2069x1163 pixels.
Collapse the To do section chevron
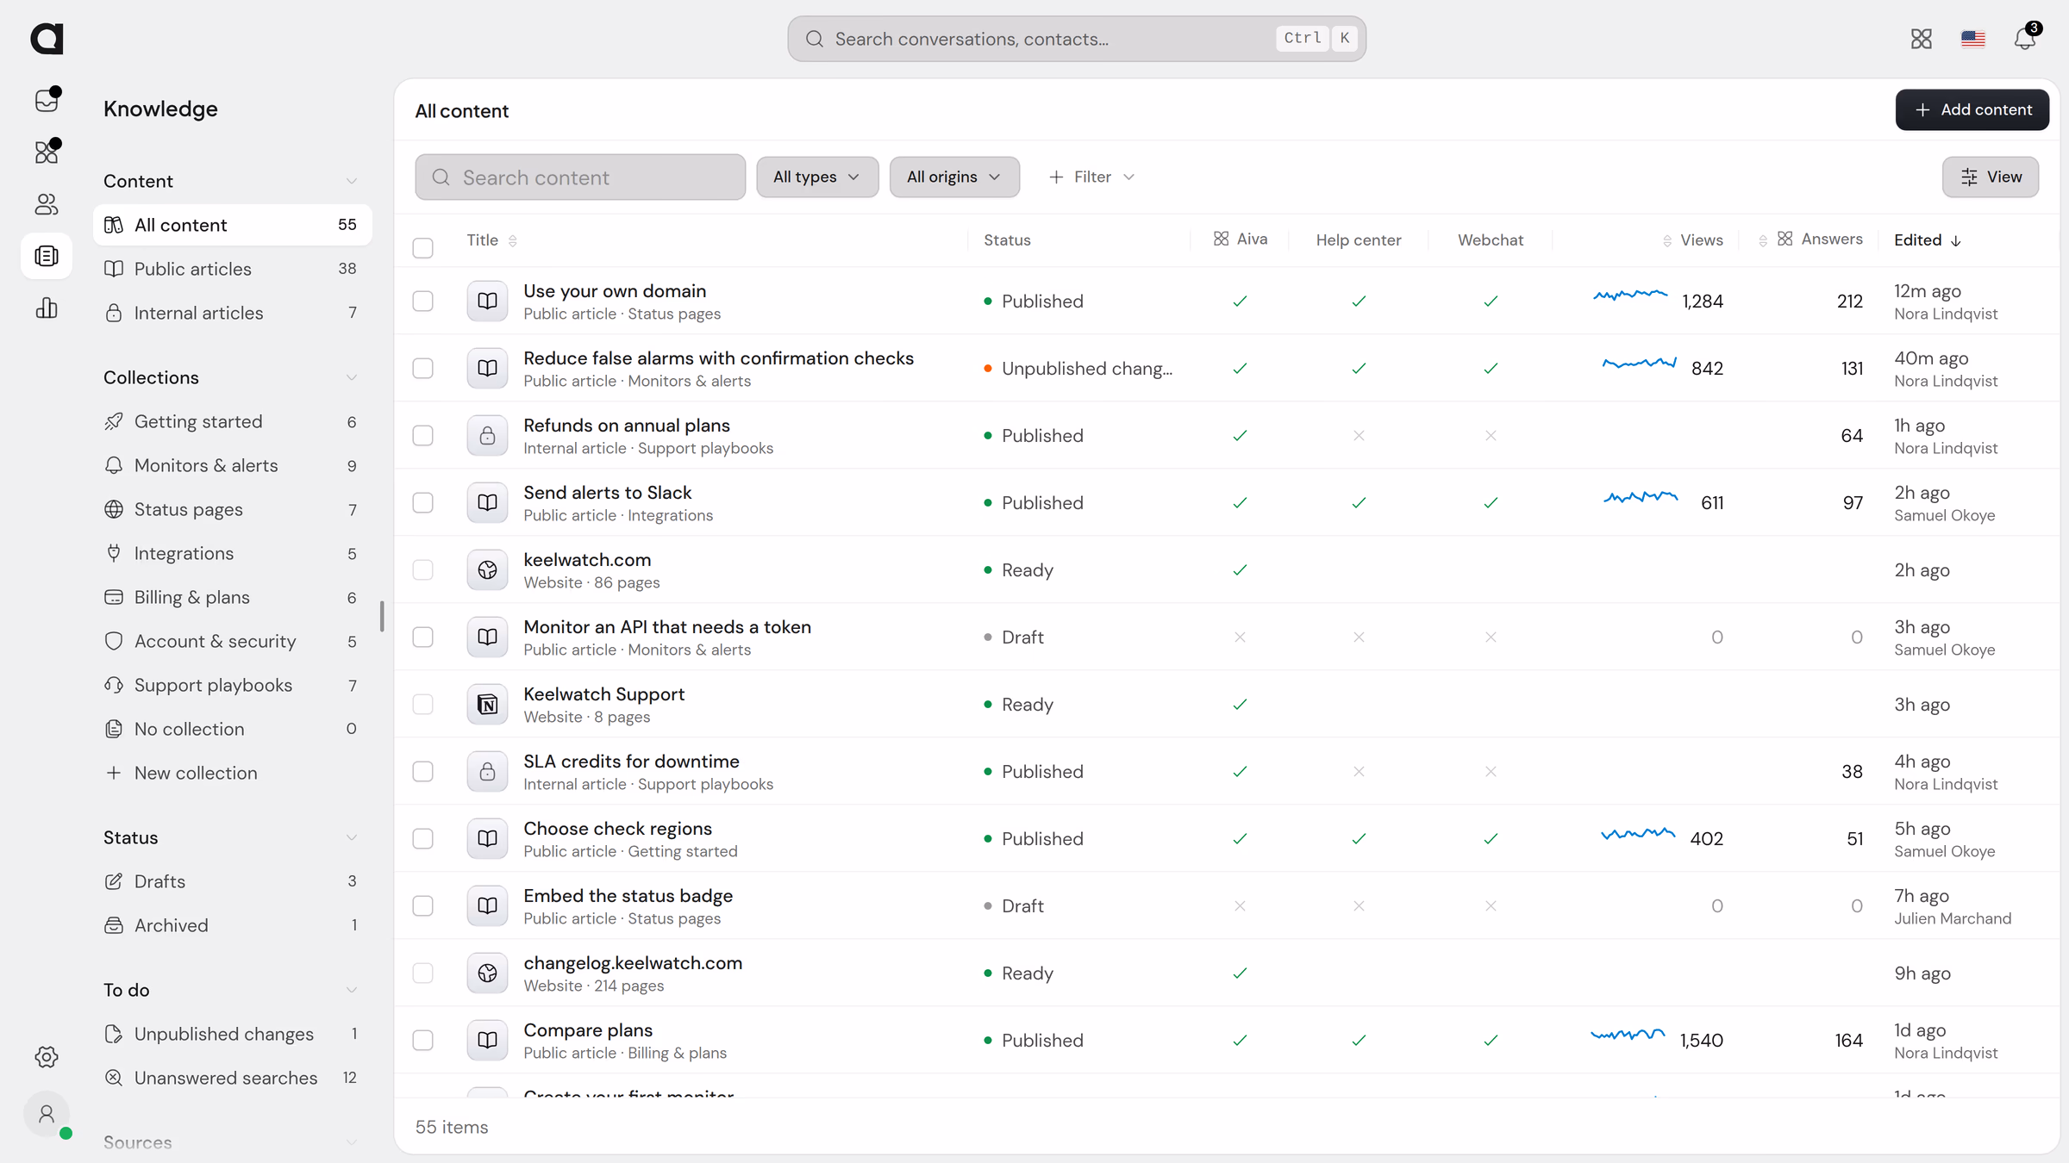[x=351, y=990]
